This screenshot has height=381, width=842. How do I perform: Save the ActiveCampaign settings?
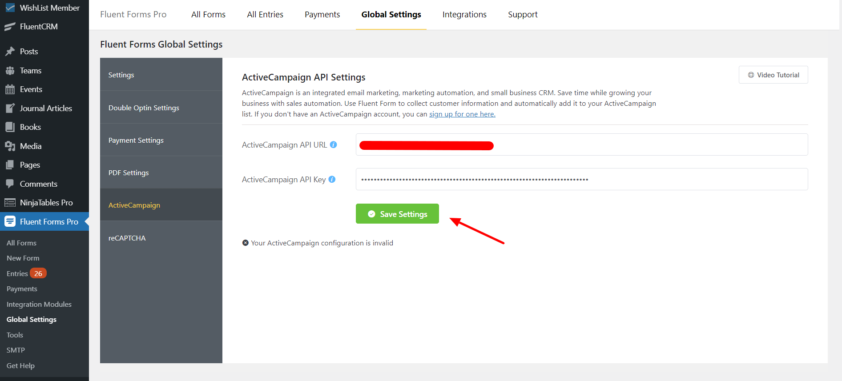point(397,214)
